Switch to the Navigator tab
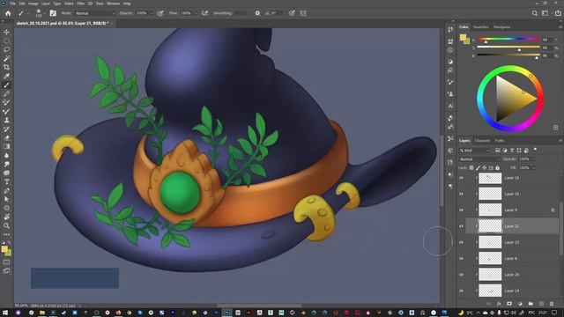 pyautogui.click(x=501, y=27)
